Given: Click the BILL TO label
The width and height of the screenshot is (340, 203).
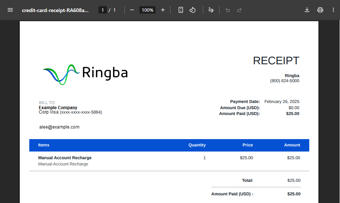Looking at the screenshot, I should coord(47,103).
